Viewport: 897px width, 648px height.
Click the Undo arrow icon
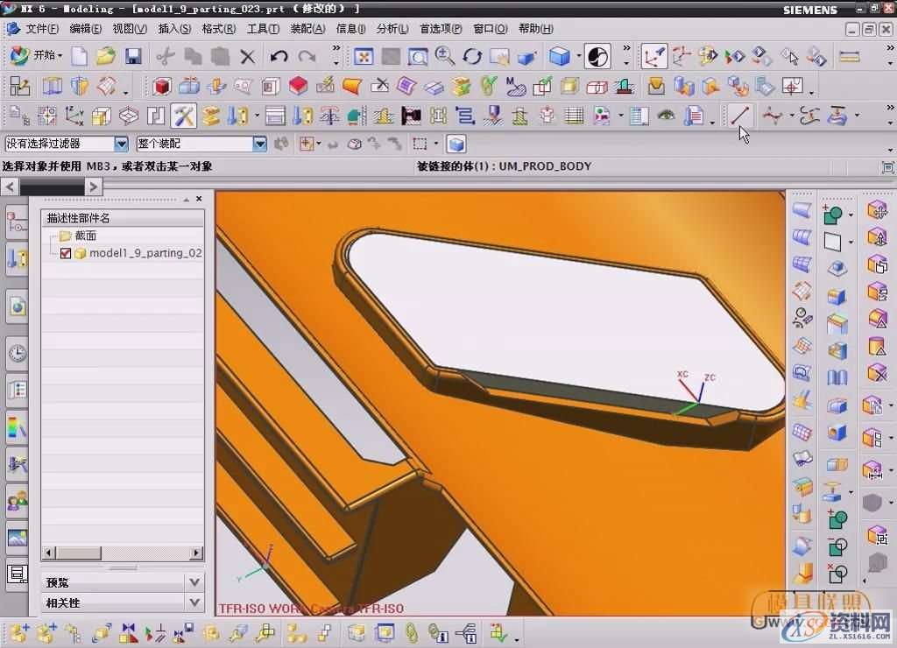279,57
